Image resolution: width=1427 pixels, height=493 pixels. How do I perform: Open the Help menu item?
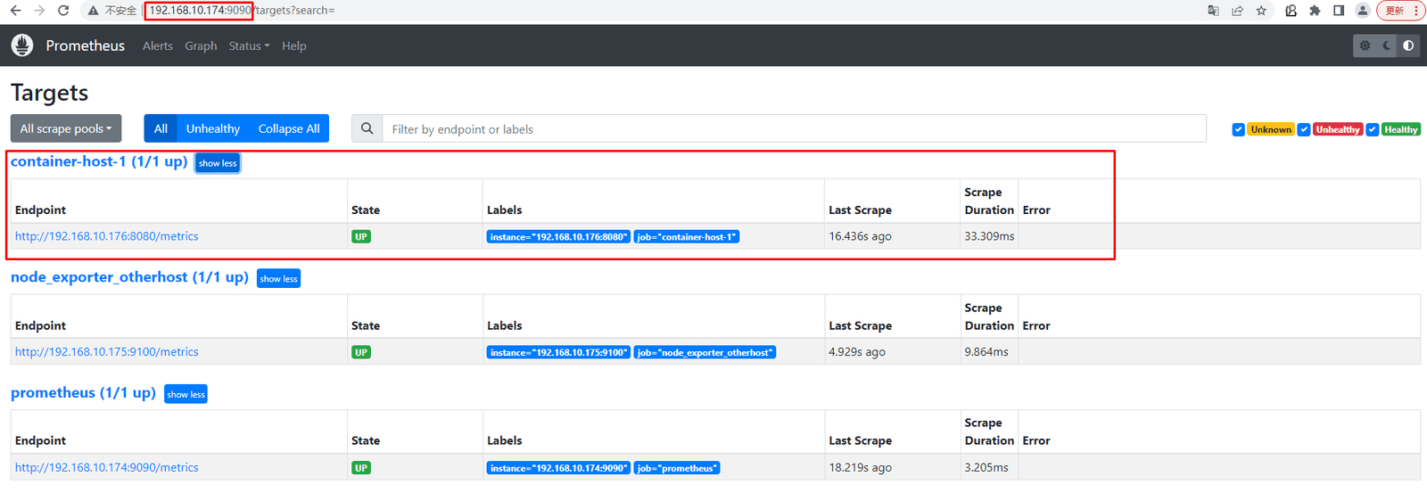pos(294,45)
